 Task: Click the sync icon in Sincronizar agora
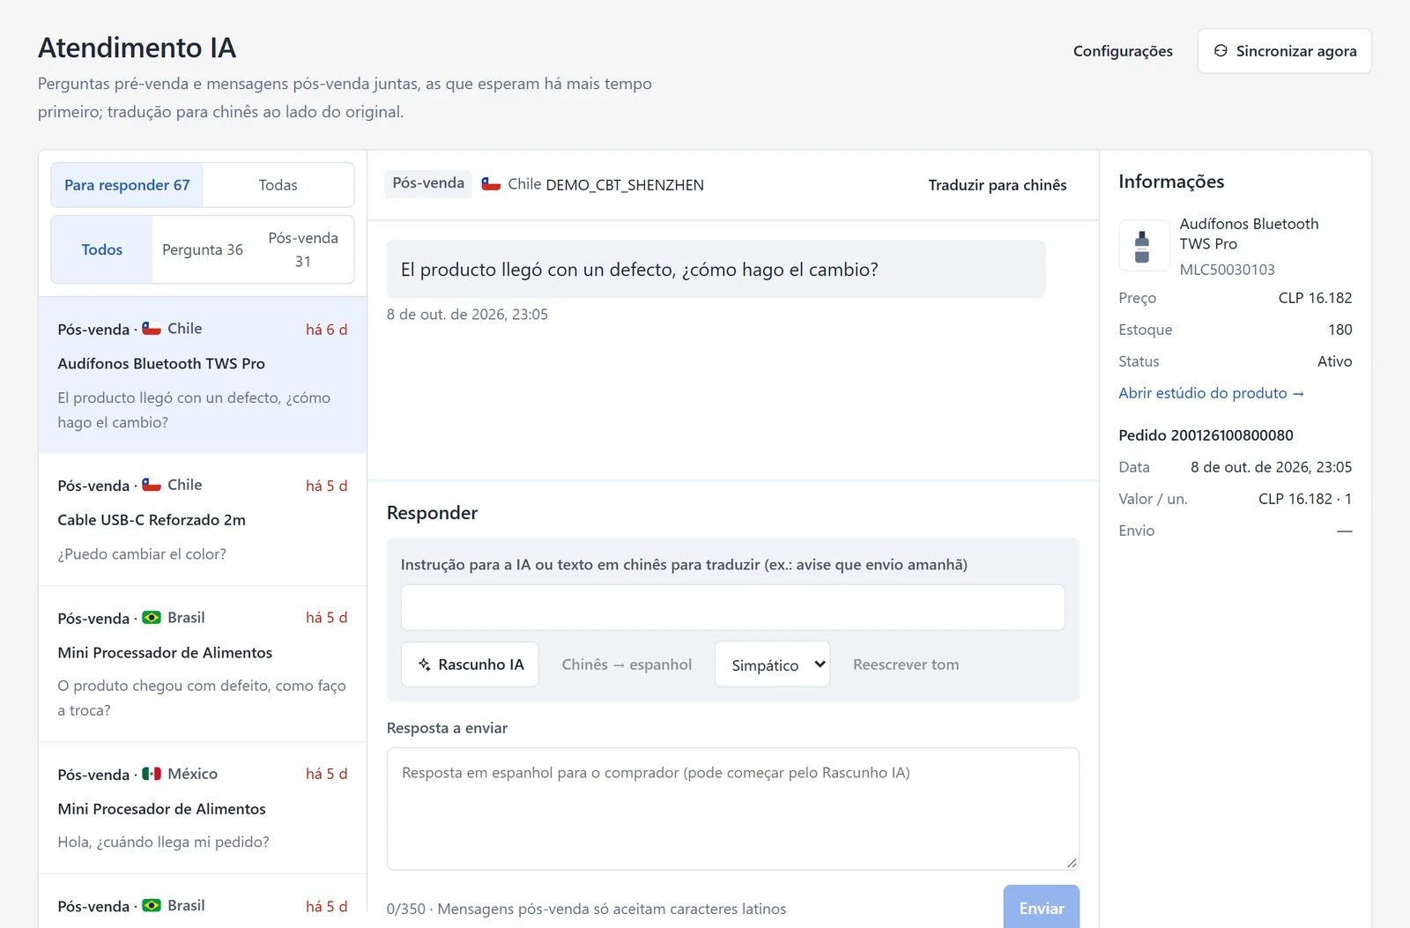1221,51
